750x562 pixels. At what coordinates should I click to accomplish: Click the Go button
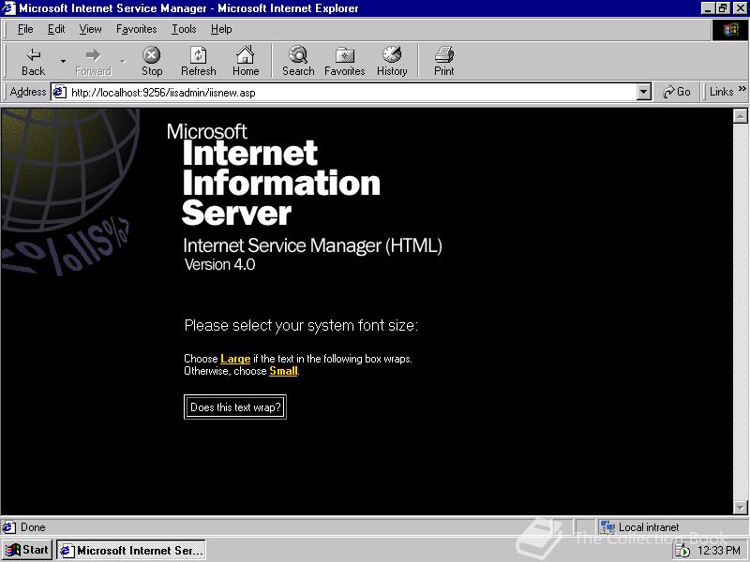click(x=677, y=92)
